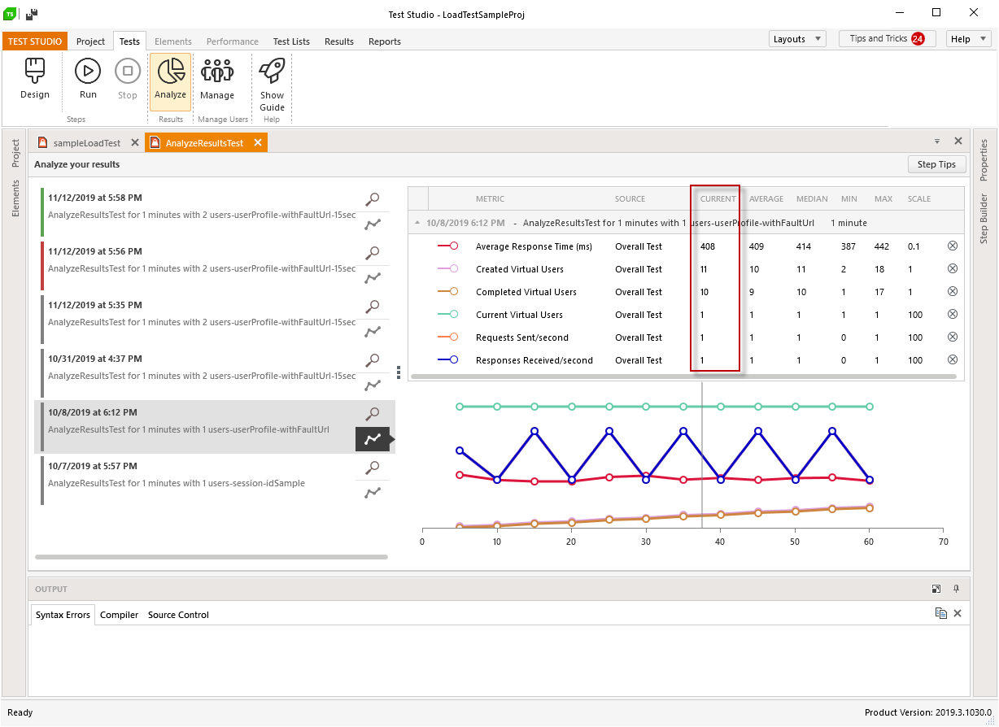
Task: Click chart icon for 10/31/2019 4:37 PM run
Action: click(x=373, y=385)
